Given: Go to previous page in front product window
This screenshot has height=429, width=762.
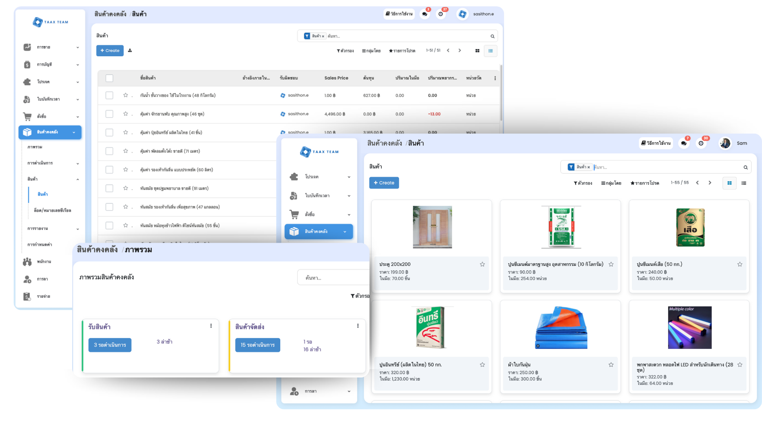Looking at the screenshot, I should click(697, 183).
